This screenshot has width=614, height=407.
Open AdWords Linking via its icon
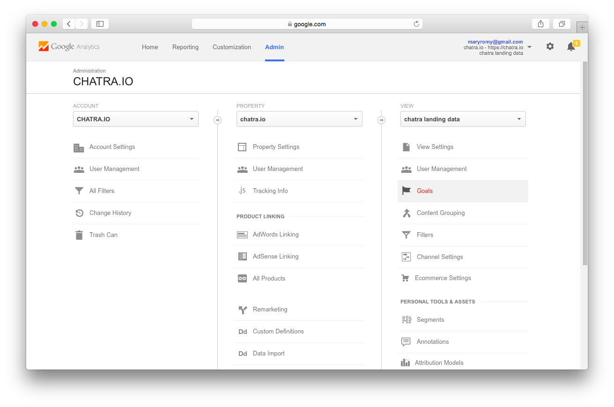pos(242,234)
